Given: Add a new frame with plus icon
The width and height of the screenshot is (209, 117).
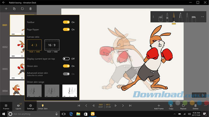Looking at the screenshot, I should pos(6,9).
